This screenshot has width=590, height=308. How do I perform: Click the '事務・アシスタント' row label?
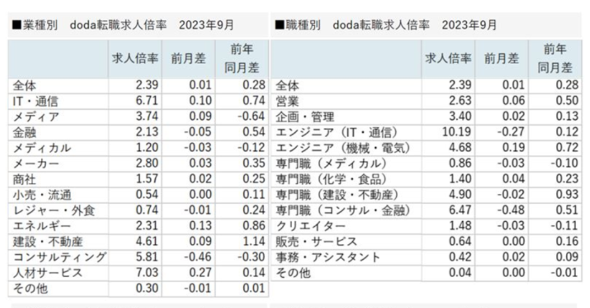(x=328, y=257)
